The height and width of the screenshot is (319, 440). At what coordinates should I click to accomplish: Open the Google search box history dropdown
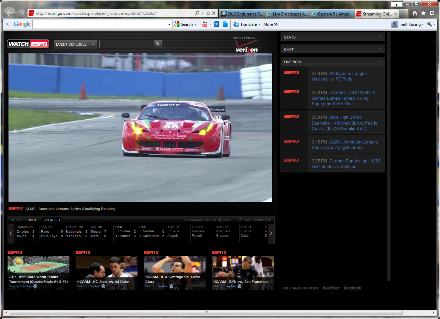pos(169,24)
